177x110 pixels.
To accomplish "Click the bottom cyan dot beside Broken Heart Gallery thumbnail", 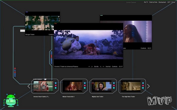I will click(56, 88).
